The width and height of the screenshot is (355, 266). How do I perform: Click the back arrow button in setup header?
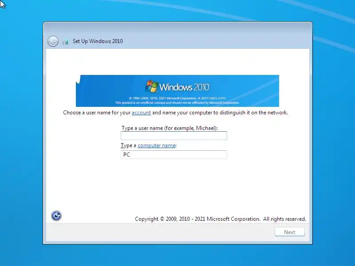[x=53, y=41]
